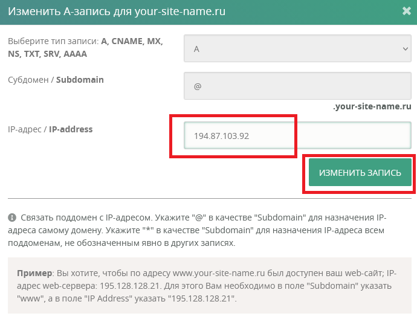This screenshot has width=417, height=319.
Task: Click the IP-адрес / IP-address label
Action: tap(50, 129)
